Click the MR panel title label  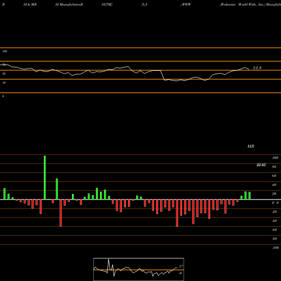click(x=251, y=146)
